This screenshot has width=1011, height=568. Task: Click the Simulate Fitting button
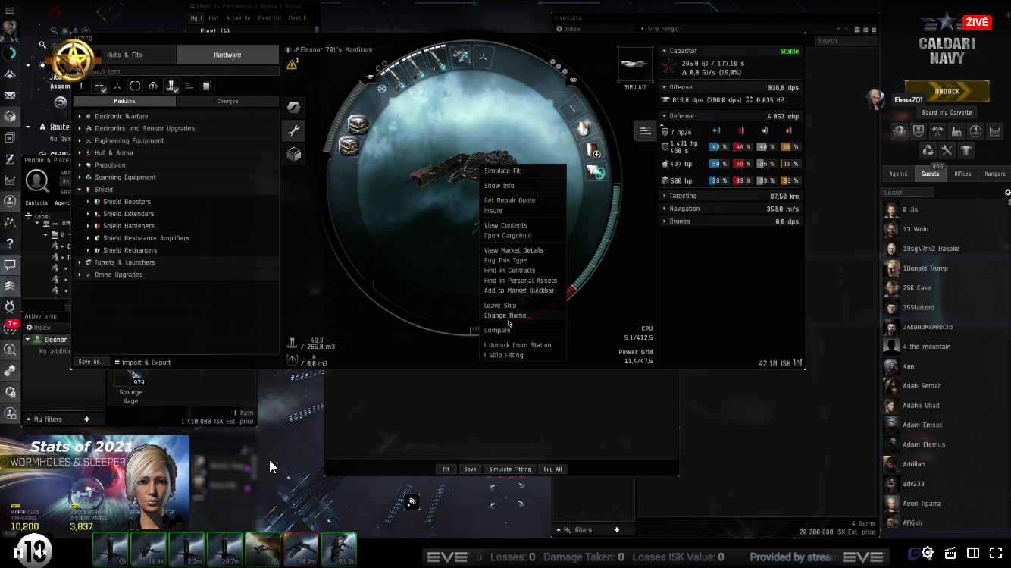[510, 469]
